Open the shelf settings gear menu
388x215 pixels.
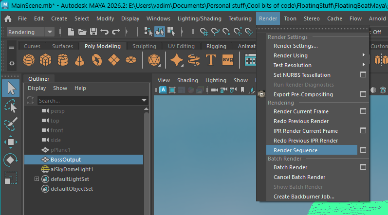click(x=12, y=64)
